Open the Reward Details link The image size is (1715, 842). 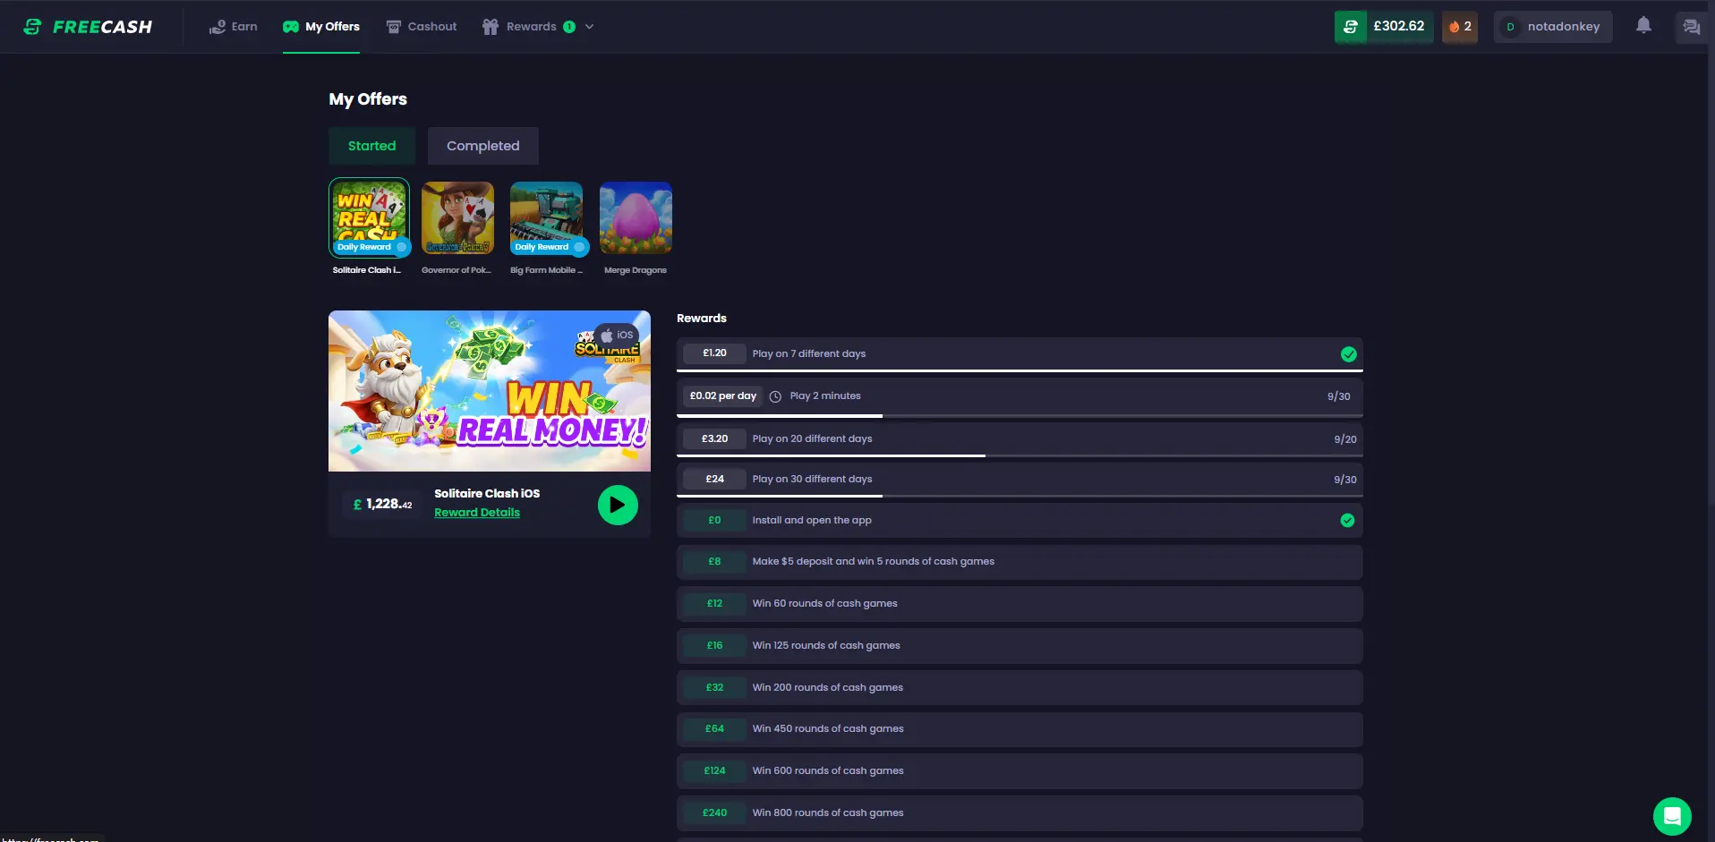point(477,513)
